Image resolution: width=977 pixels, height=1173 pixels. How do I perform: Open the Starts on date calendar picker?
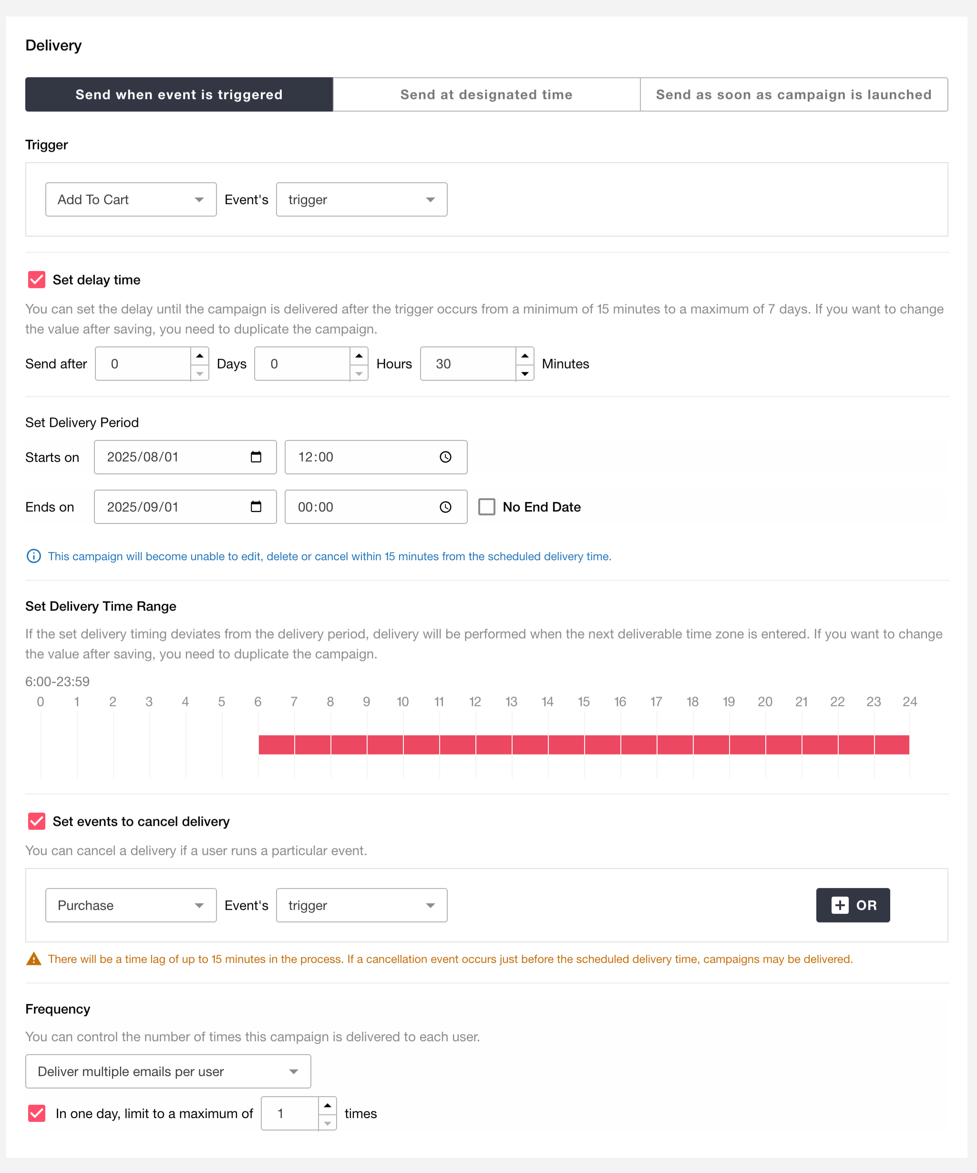click(256, 457)
